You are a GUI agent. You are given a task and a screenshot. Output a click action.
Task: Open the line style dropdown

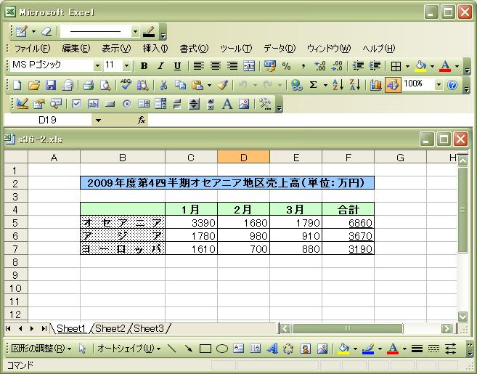coord(135,31)
